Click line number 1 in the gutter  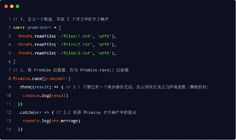point(9,19)
